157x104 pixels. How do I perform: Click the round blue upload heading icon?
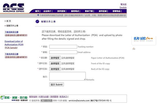pos(37,21)
